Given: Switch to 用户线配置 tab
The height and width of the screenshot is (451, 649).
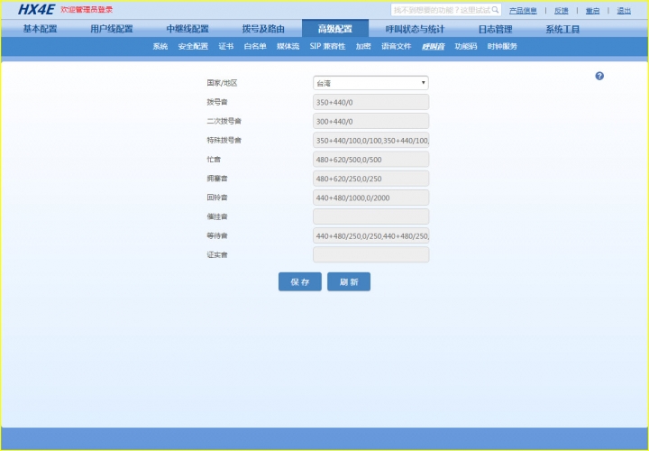Looking at the screenshot, I should click(112, 29).
